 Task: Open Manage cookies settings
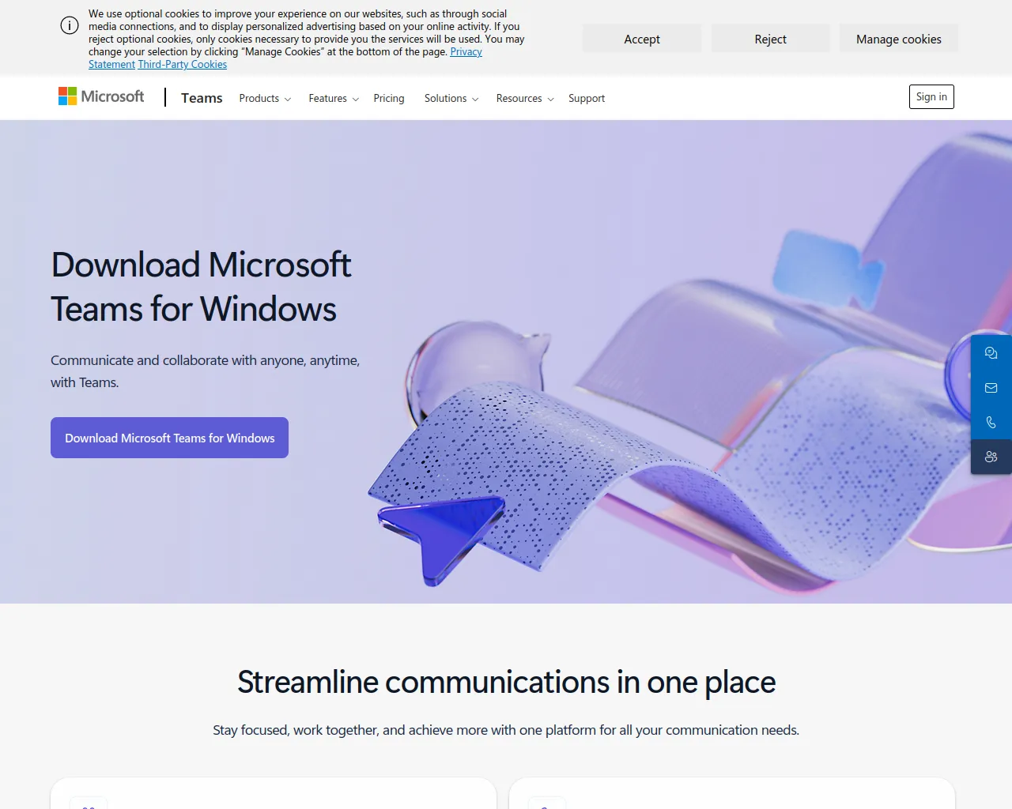point(899,39)
